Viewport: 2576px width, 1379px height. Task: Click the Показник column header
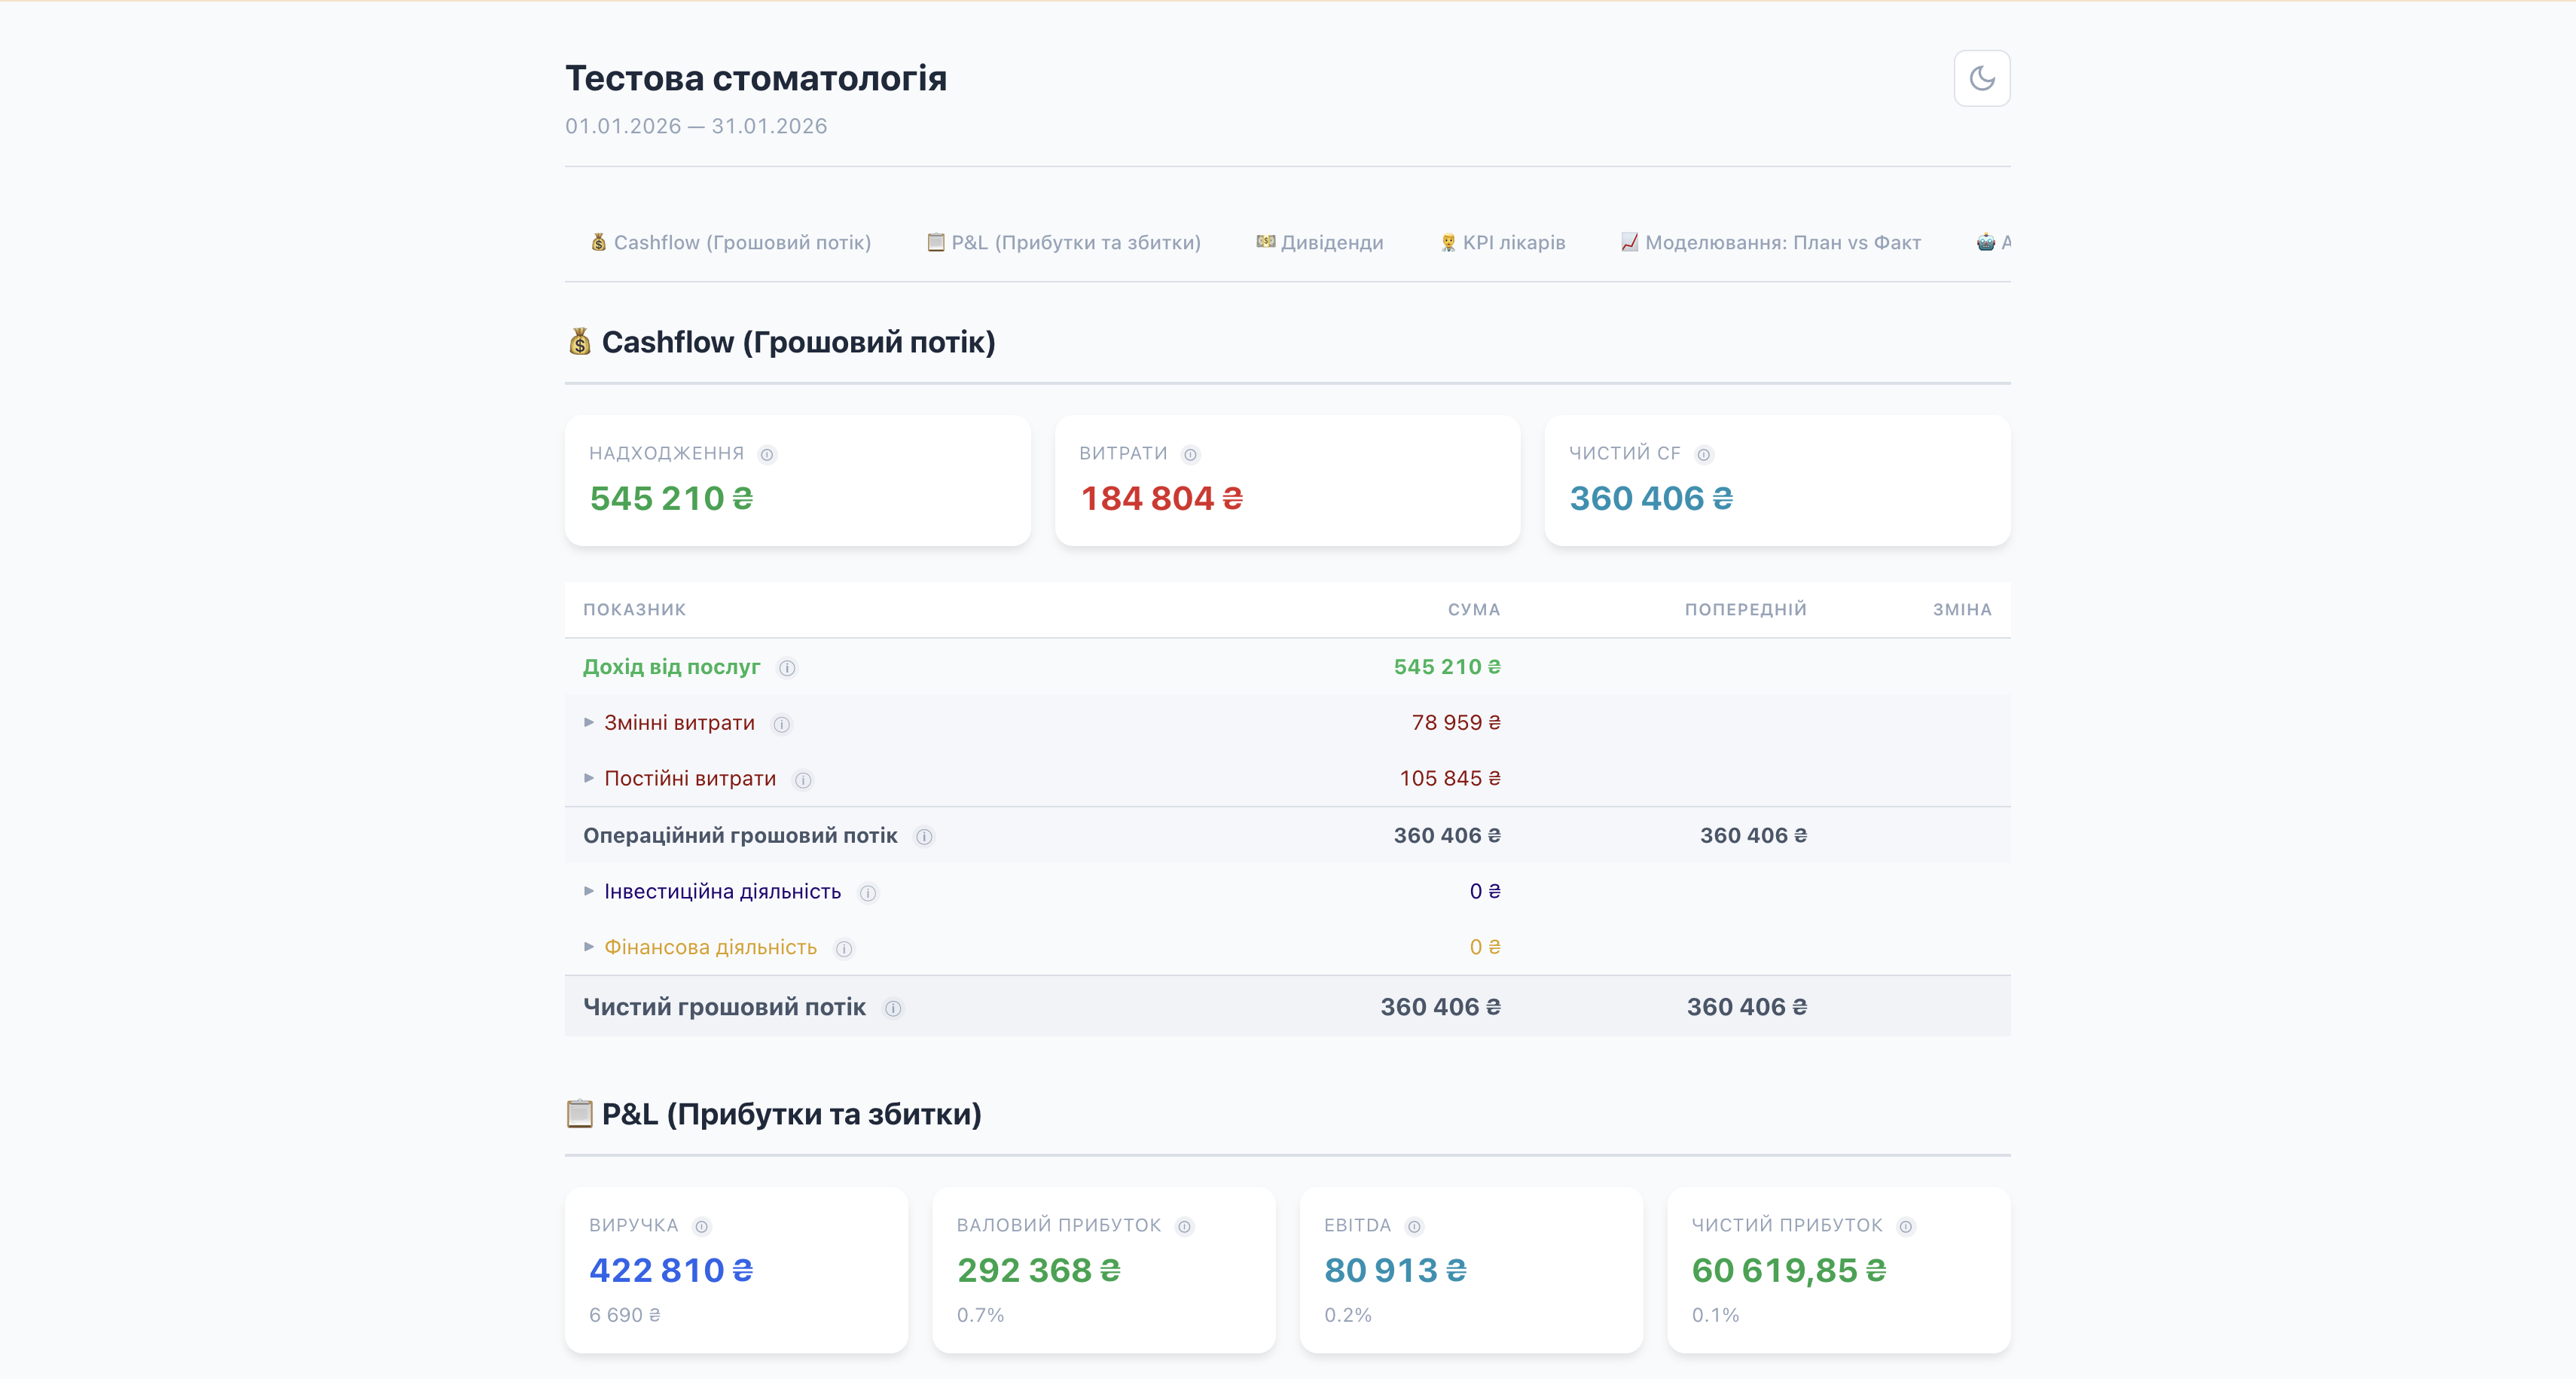tap(634, 610)
